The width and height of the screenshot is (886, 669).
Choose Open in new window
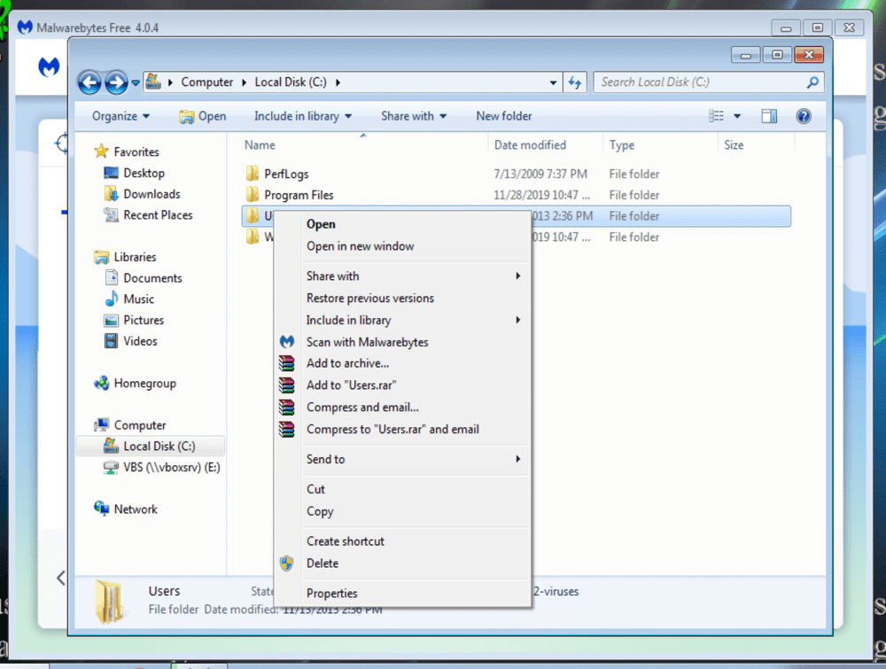pos(402,246)
